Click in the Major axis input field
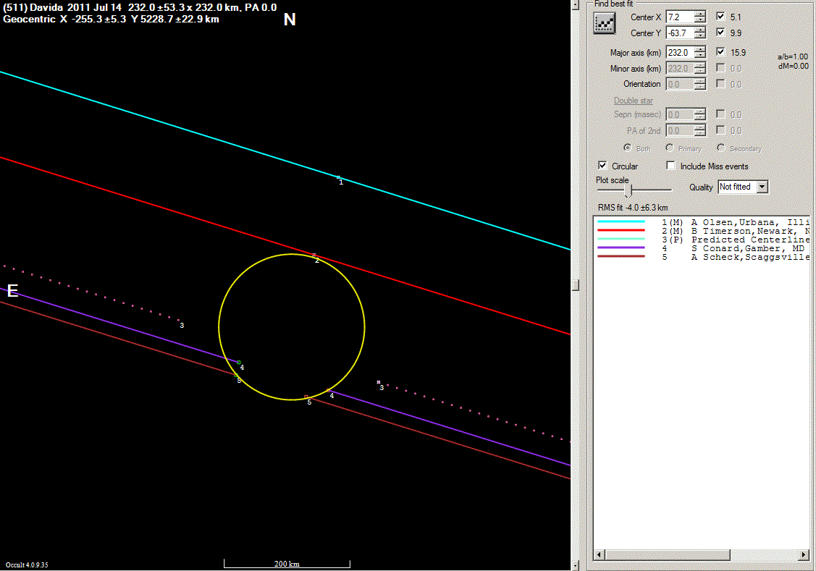 (x=678, y=52)
